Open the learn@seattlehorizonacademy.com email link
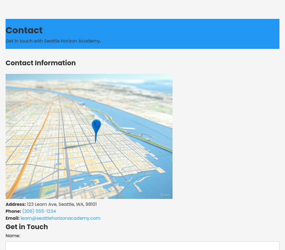Image resolution: width=285 pixels, height=250 pixels. (x=60, y=218)
